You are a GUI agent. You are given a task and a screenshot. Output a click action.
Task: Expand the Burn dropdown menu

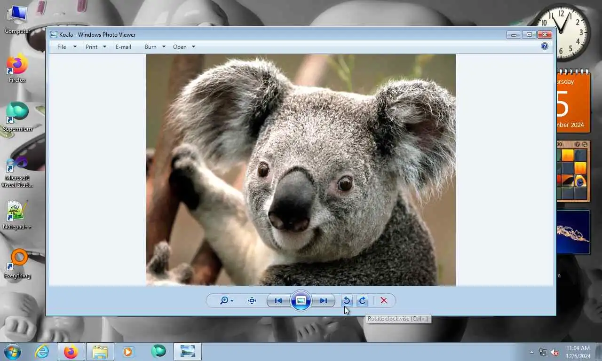155,47
